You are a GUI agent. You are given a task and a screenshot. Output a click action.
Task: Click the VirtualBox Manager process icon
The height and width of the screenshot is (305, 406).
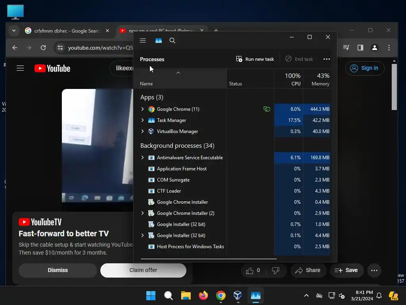click(151, 131)
